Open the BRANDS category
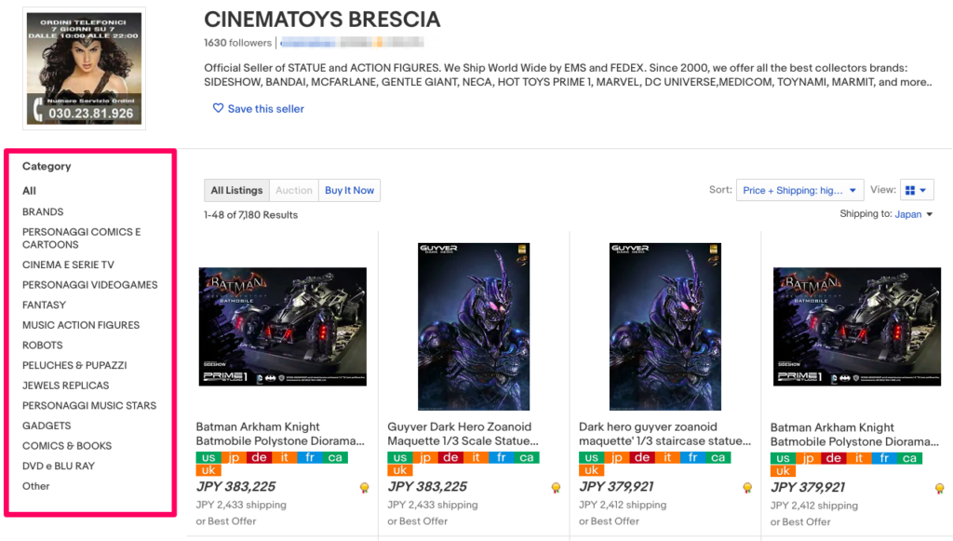This screenshot has height=541, width=953. pyautogui.click(x=43, y=212)
